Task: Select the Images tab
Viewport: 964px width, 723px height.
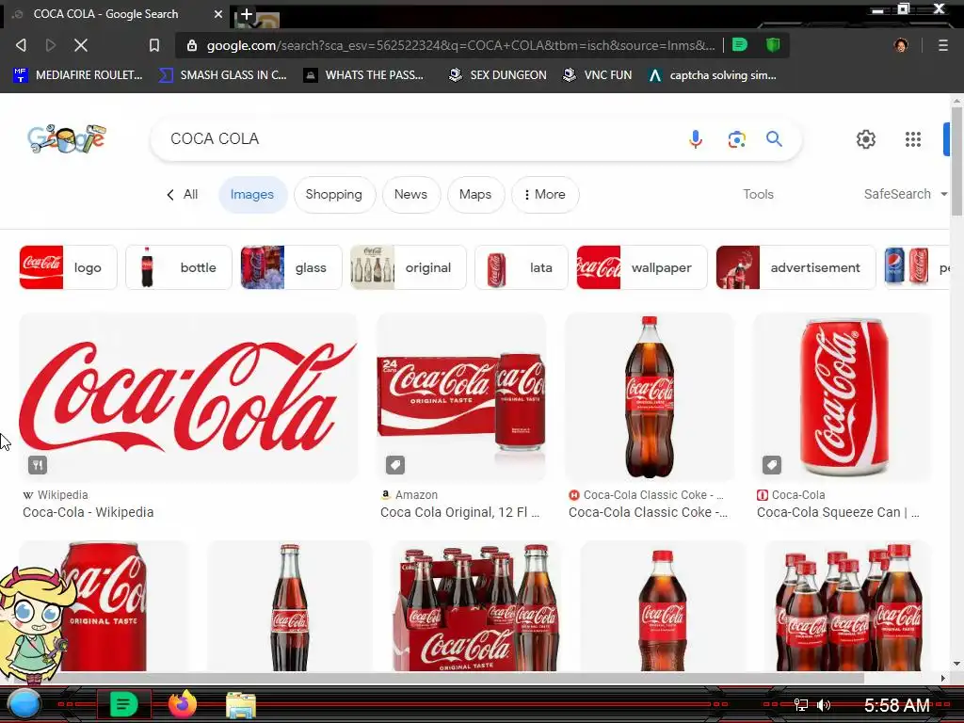Action: (252, 194)
